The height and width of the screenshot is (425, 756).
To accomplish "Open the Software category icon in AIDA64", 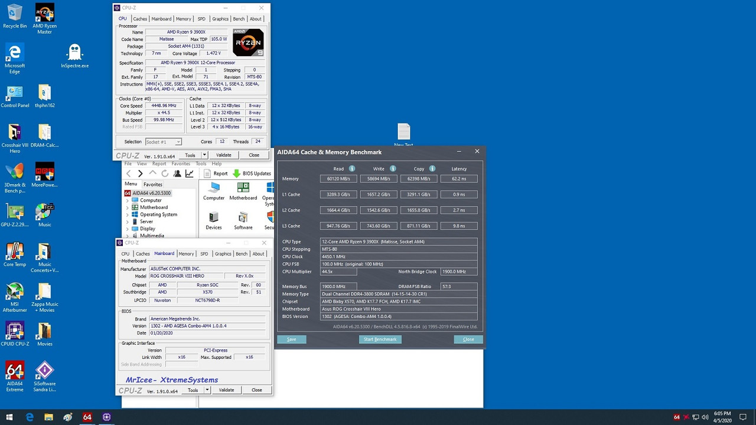I will [x=243, y=221].
